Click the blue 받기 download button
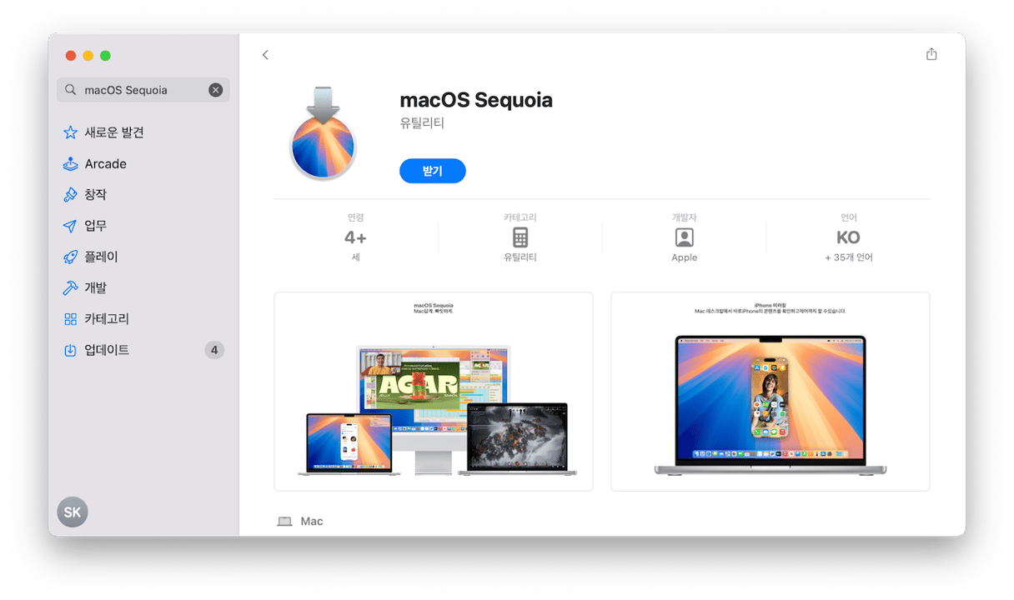The image size is (1014, 600). (x=432, y=171)
